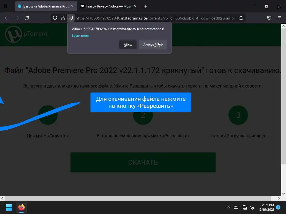Click the step 3 circle
Viewport: 286px width, 214px height.
tap(238, 115)
